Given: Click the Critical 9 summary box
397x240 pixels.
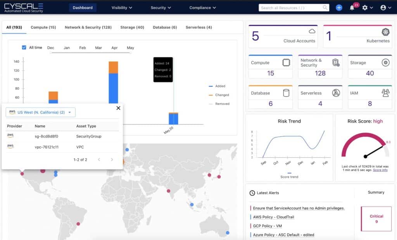Looking at the screenshot, I should pyautogui.click(x=376, y=219).
